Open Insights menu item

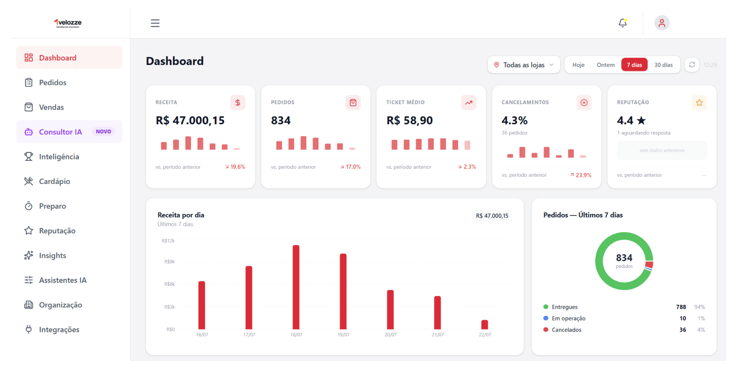69,255
